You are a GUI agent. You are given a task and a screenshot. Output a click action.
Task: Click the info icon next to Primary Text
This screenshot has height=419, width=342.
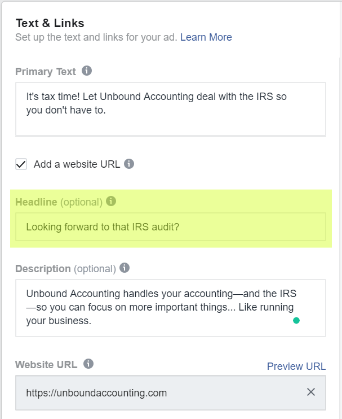(87, 71)
